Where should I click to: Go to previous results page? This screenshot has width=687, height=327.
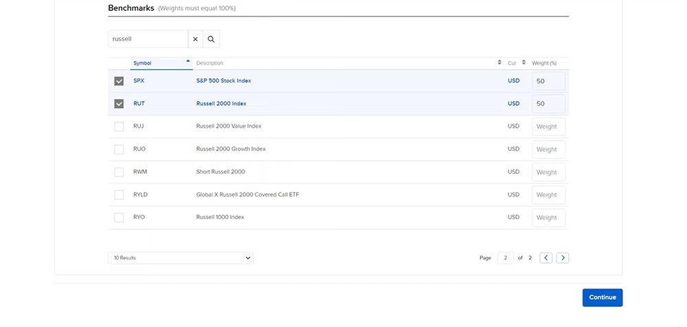(546, 258)
